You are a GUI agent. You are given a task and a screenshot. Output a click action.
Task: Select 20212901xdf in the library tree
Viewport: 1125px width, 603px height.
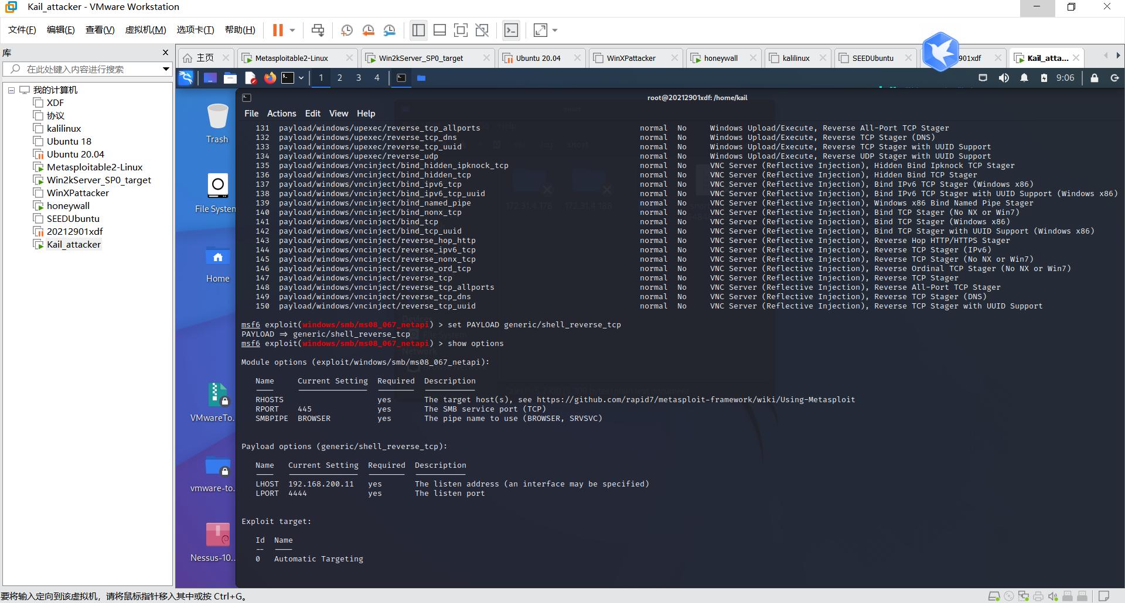coord(74,231)
